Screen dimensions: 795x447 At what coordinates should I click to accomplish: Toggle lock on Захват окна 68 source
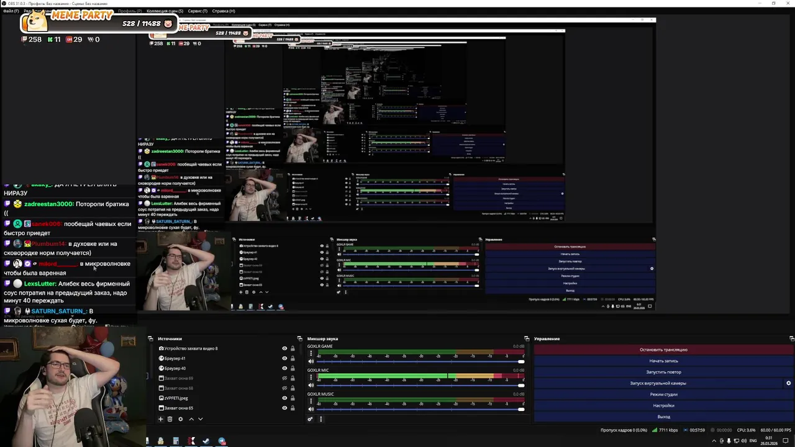[293, 388]
